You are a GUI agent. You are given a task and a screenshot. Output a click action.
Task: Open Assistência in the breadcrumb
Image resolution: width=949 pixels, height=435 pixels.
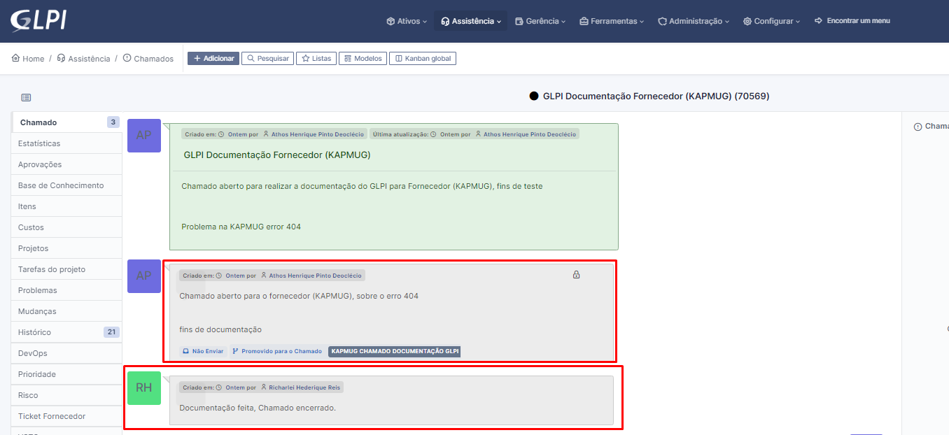click(83, 59)
